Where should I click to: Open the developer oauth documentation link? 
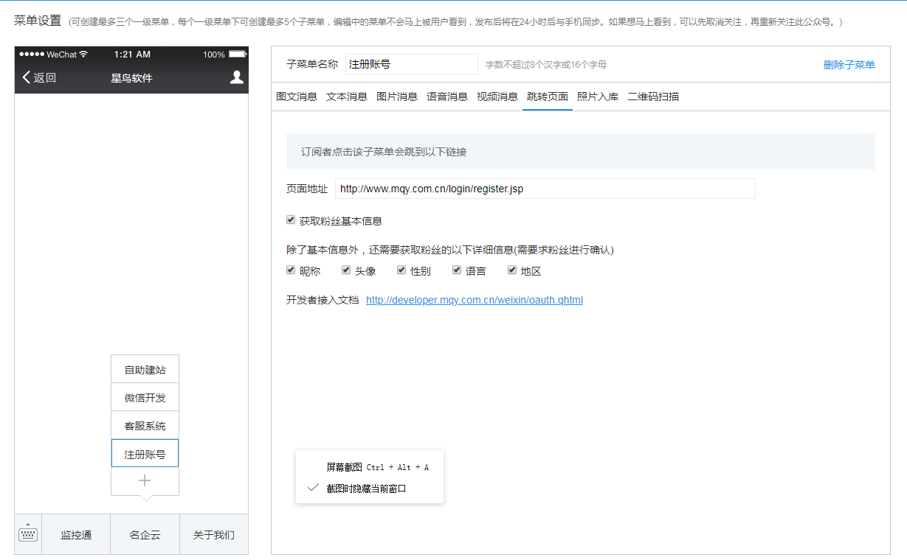[x=475, y=300]
